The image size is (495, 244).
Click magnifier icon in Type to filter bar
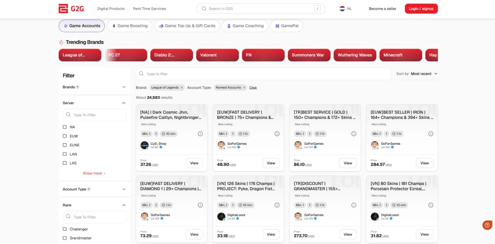pos(141,74)
